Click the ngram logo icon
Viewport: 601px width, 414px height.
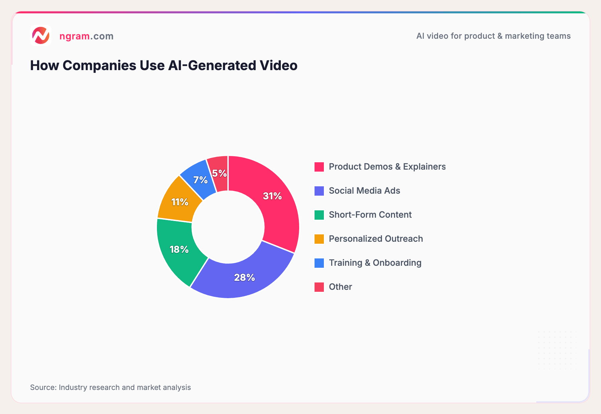[x=41, y=36]
